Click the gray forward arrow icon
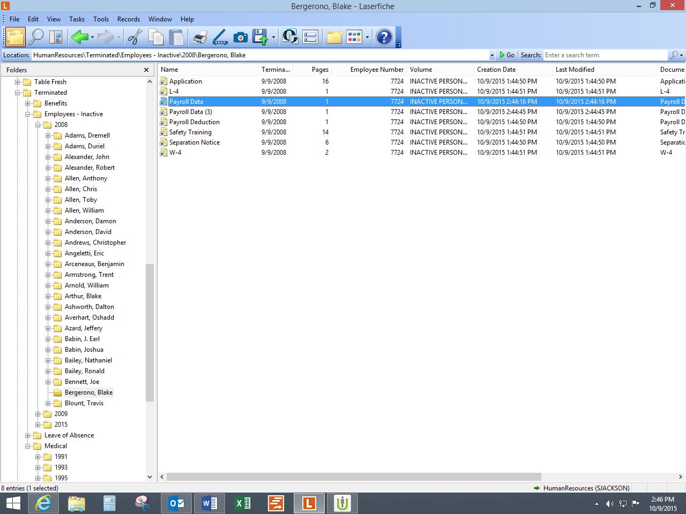The height and width of the screenshot is (514, 686). (106, 37)
